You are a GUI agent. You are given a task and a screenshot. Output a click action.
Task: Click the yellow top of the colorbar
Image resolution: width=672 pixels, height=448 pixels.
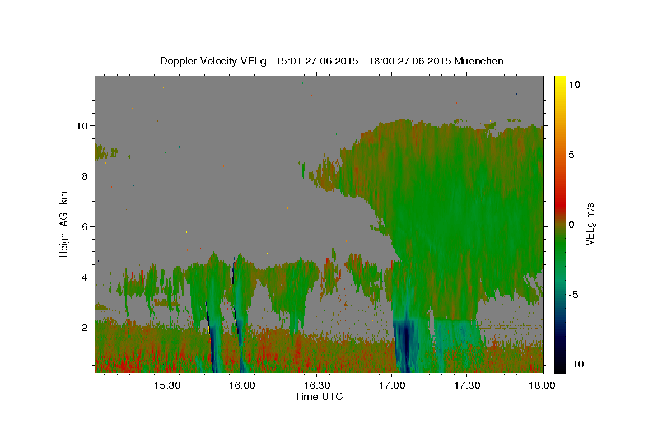(560, 81)
